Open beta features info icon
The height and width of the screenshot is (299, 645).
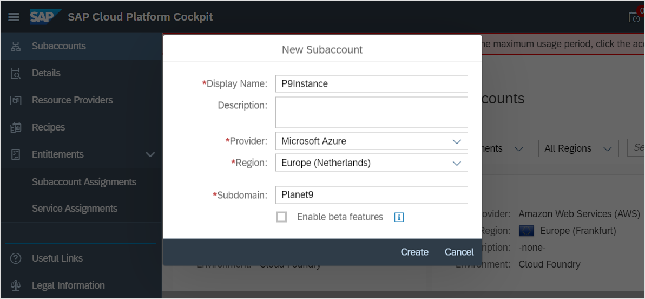point(399,217)
